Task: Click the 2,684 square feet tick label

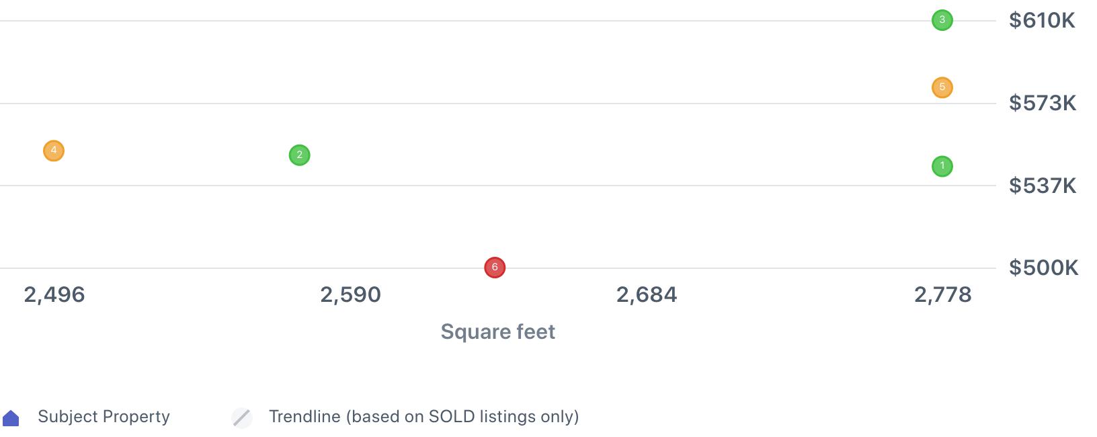Action: [647, 294]
